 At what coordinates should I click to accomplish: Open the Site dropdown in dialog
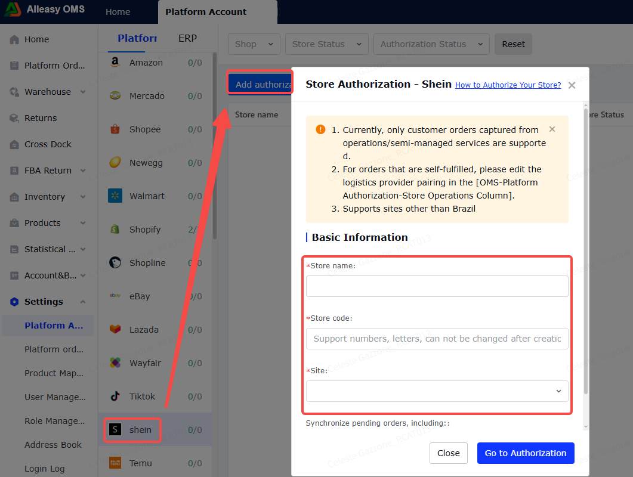tap(437, 391)
